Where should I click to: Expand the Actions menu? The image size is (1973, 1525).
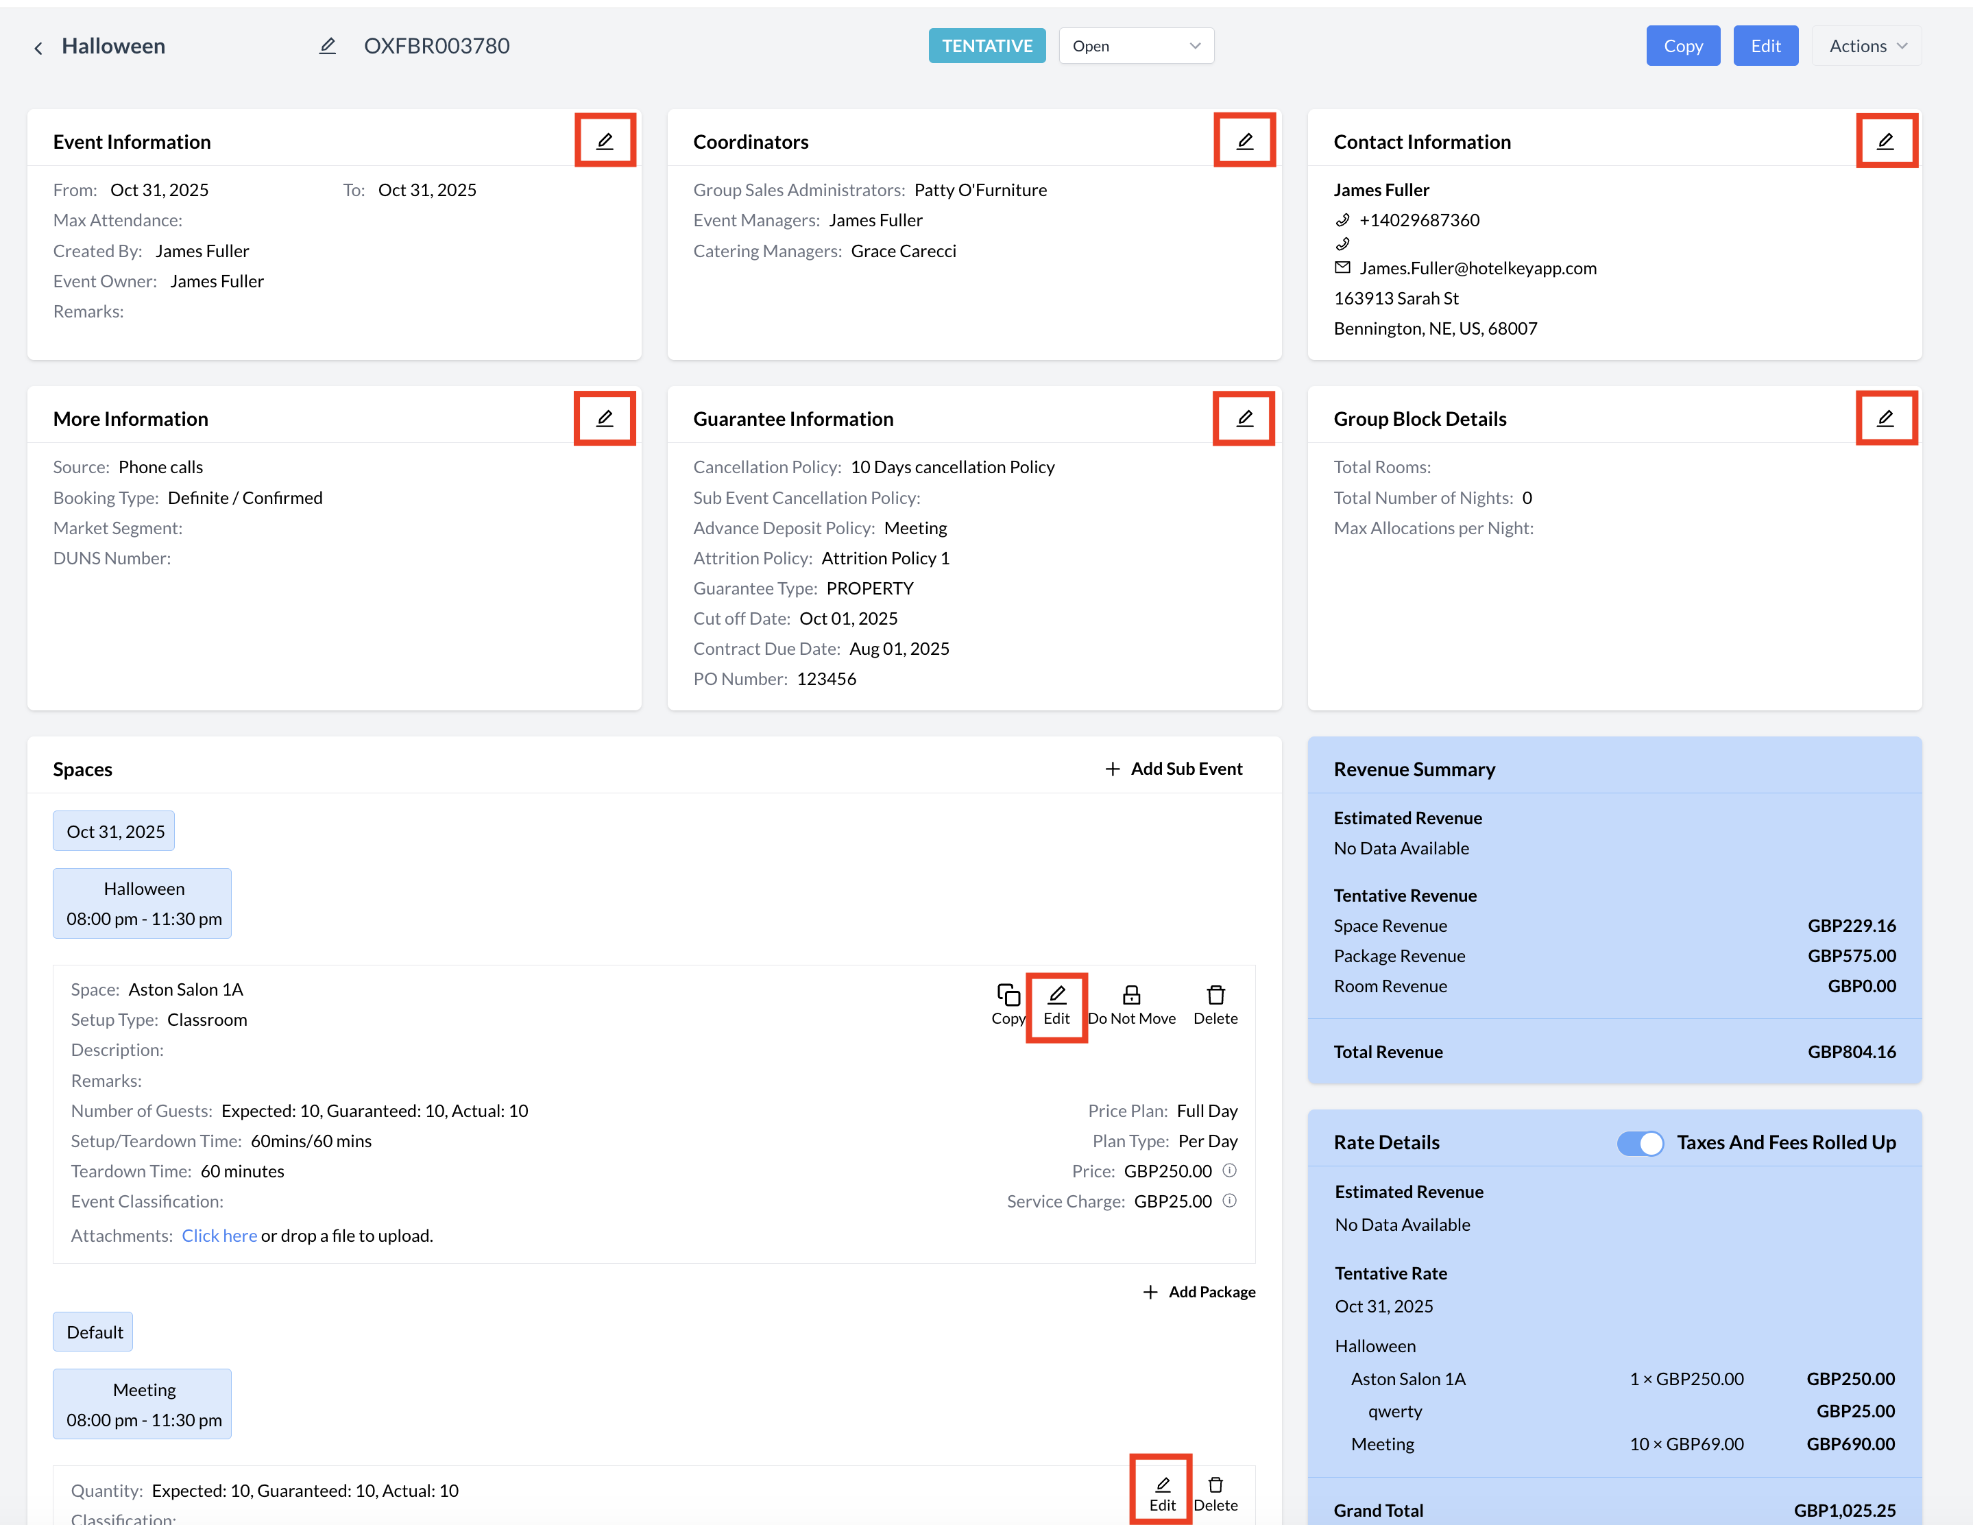coord(1865,46)
